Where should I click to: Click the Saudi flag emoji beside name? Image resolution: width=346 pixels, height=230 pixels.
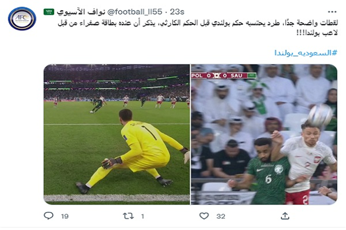point(49,12)
